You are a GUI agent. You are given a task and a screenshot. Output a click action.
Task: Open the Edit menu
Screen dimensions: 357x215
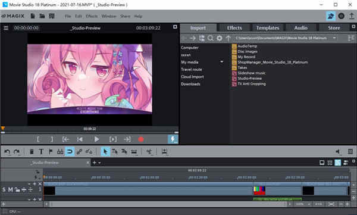(79, 16)
